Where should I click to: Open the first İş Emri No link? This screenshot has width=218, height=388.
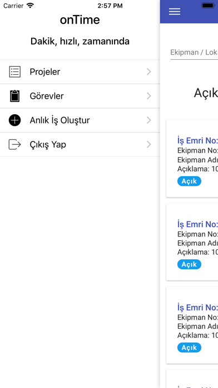pos(197,140)
